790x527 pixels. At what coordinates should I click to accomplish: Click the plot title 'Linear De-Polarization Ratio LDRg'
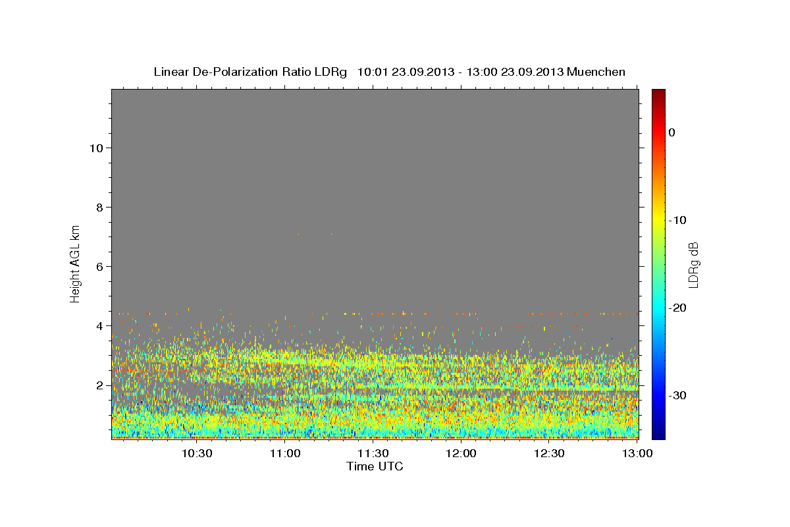250,72
